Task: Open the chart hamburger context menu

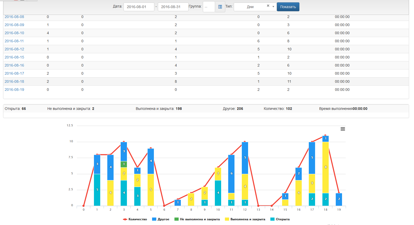Action: coord(343,129)
